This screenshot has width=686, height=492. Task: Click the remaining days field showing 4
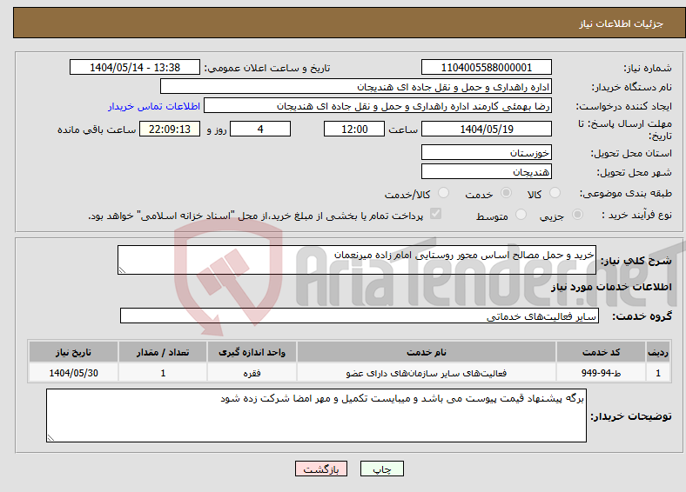pos(260,129)
